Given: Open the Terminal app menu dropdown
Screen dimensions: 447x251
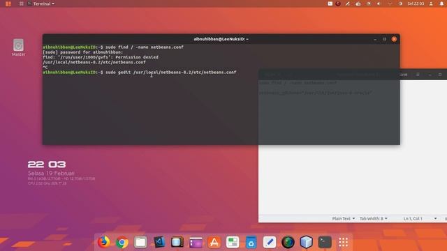Looking at the screenshot, I should point(41,3).
